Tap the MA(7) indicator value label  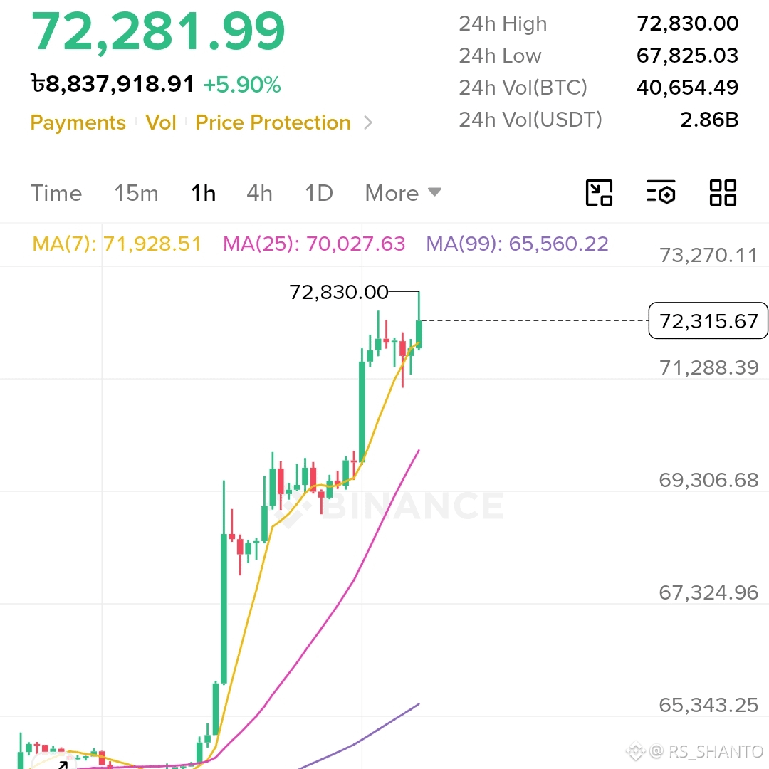tap(117, 244)
